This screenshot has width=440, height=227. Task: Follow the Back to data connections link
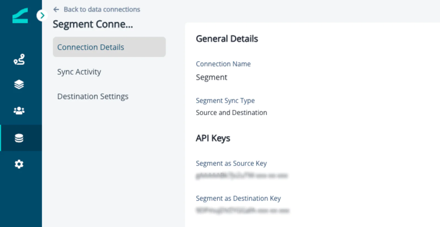(102, 9)
